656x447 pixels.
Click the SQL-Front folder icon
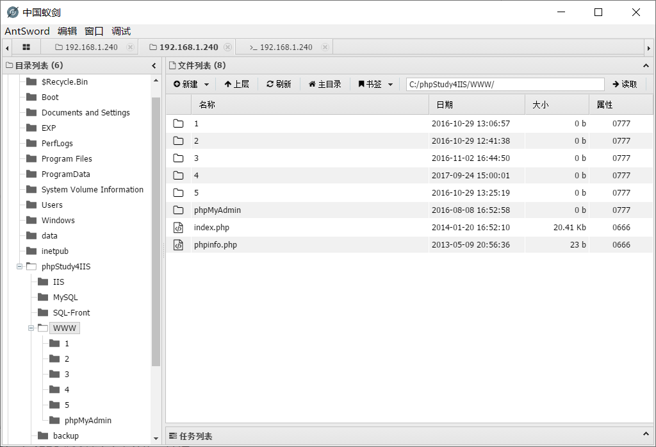click(43, 312)
